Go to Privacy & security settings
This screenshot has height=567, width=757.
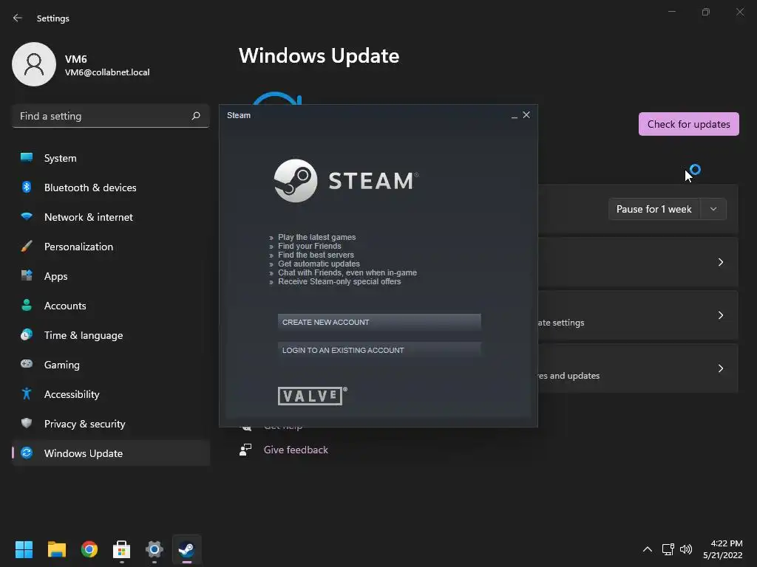[111, 424]
